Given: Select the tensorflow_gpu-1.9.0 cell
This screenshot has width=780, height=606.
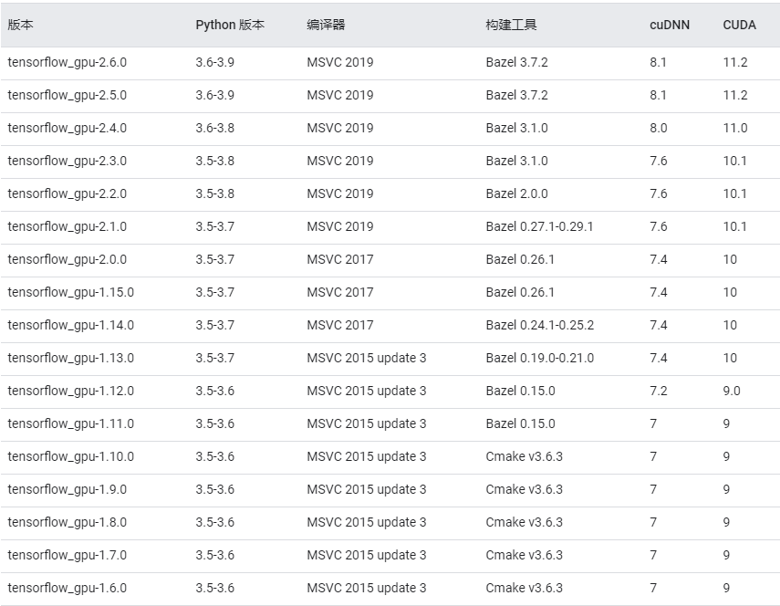Looking at the screenshot, I should [68, 489].
